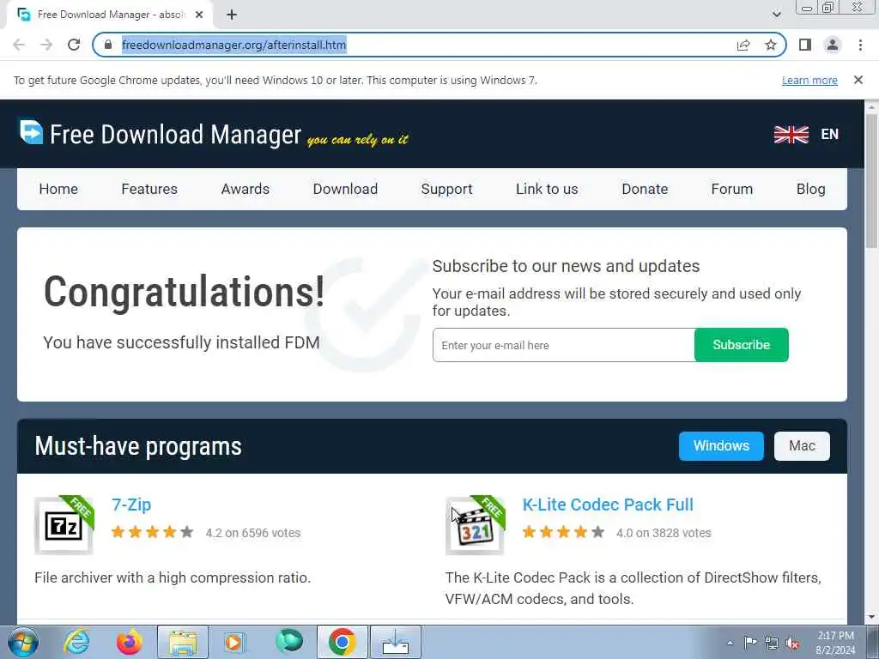
Task: Click the share page icon in address bar
Action: (x=743, y=45)
